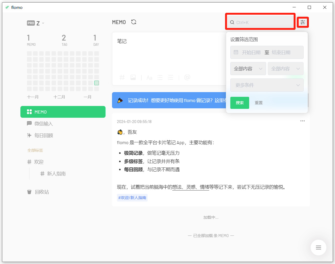The image size is (335, 264).
Task: Click the 一月 heatmap month label
Action: 87,97
